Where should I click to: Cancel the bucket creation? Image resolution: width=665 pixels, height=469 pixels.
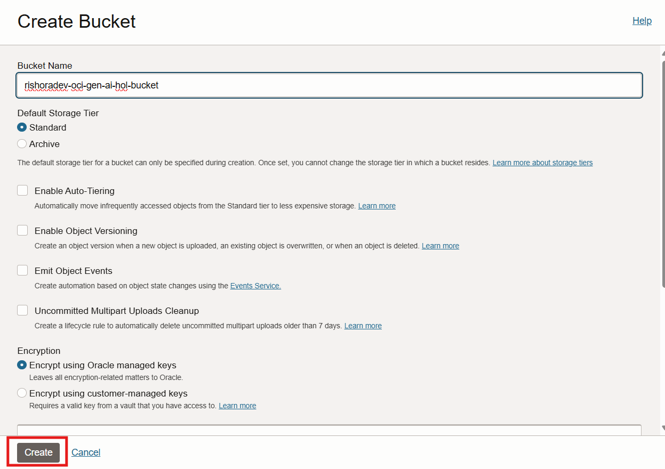point(86,452)
